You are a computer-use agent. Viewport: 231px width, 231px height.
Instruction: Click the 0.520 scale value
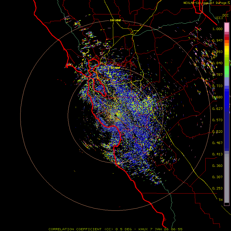(x=217, y=132)
